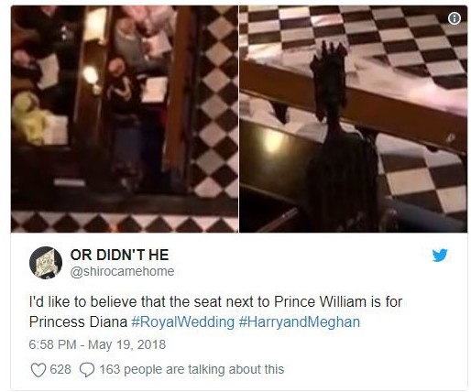471x392 pixels.
Task: Open the #RoyalWedding hashtag
Action: pyautogui.click(x=182, y=322)
